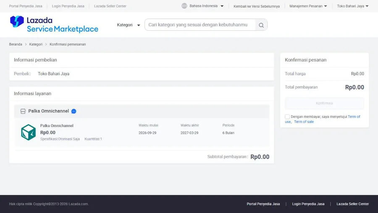Click the globe language icon
378x213 pixels.
coord(184,6)
